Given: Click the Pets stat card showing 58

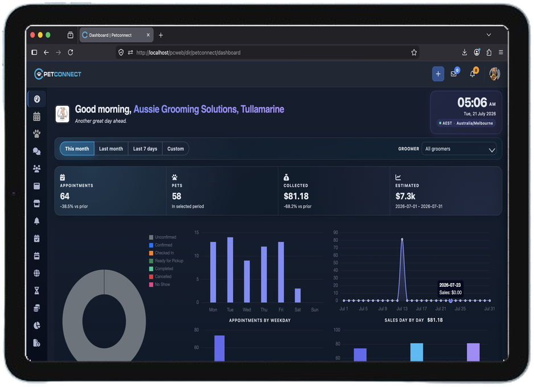Looking at the screenshot, I should pos(222,191).
